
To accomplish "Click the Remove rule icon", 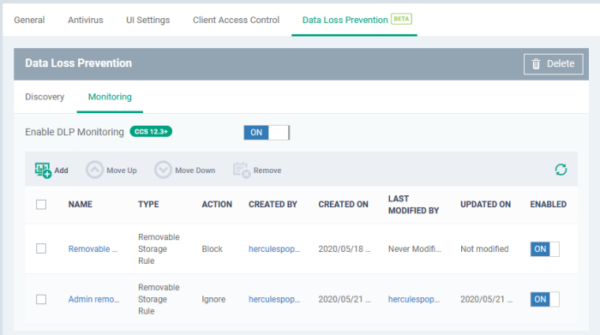I will 242,170.
